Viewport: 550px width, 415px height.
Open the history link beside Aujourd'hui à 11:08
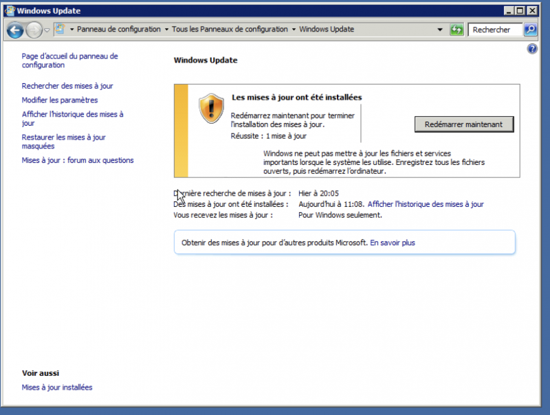point(426,204)
